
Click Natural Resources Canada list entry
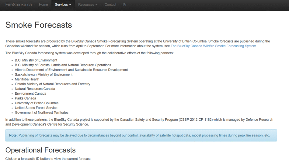[x=35, y=89]
